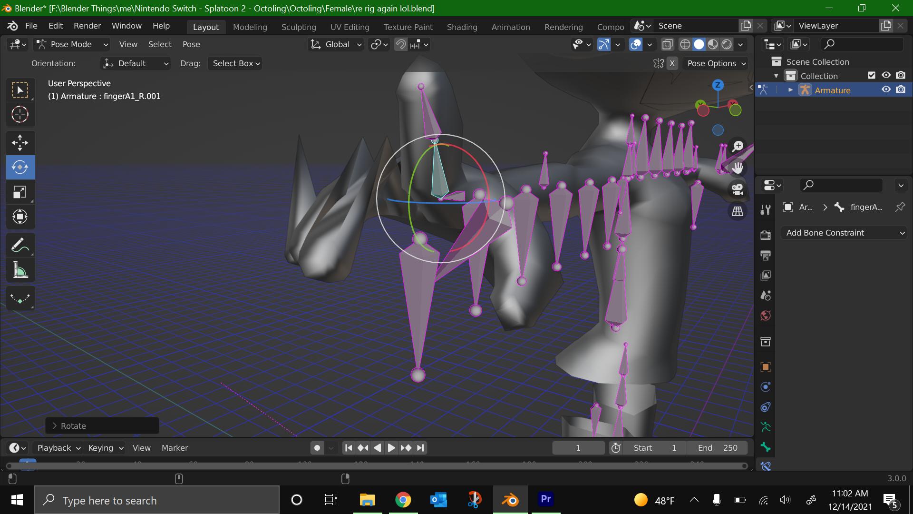The width and height of the screenshot is (913, 514).
Task: Choose the Move tool in toolbar
Action: (x=20, y=142)
